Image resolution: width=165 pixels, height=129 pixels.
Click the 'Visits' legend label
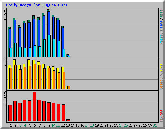coord(161,70)
